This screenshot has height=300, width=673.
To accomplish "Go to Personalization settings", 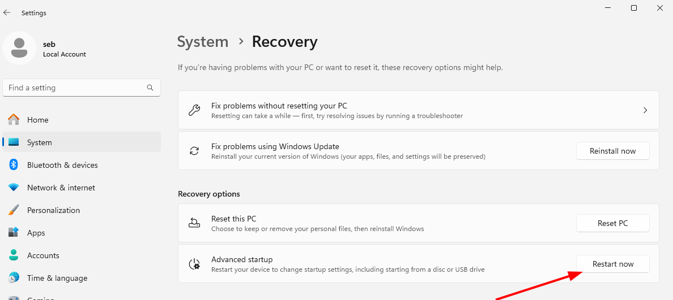I will pyautogui.click(x=53, y=210).
